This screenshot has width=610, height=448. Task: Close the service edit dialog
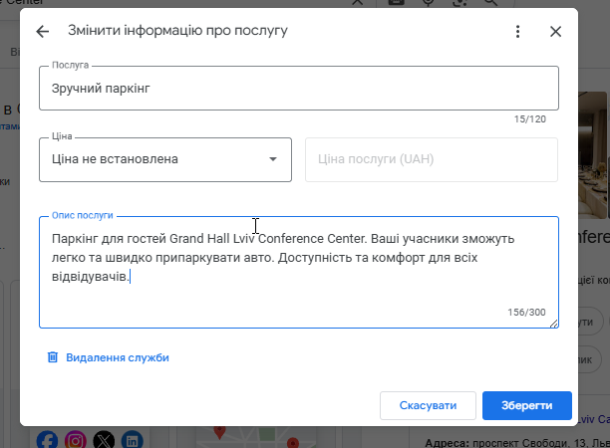pos(555,32)
